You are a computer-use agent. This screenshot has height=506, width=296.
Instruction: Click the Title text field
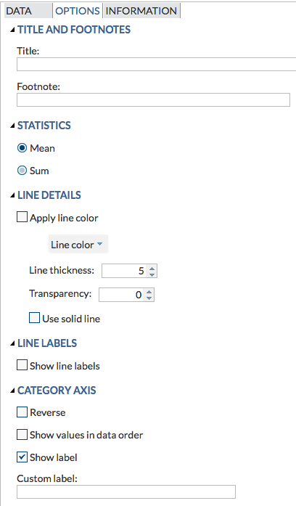(157, 64)
